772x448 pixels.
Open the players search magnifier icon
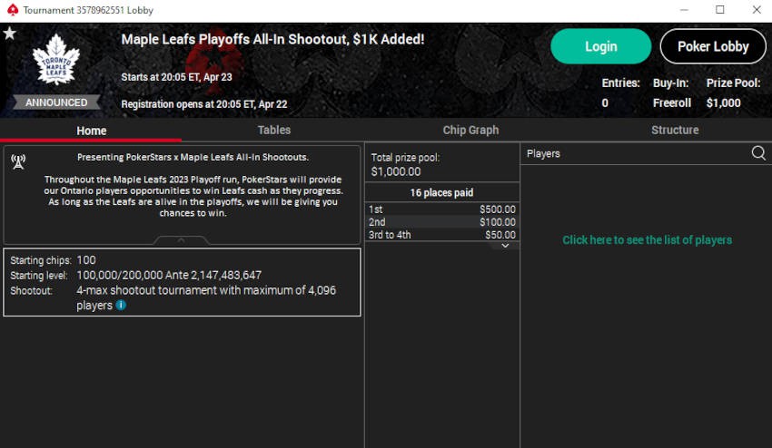(758, 153)
